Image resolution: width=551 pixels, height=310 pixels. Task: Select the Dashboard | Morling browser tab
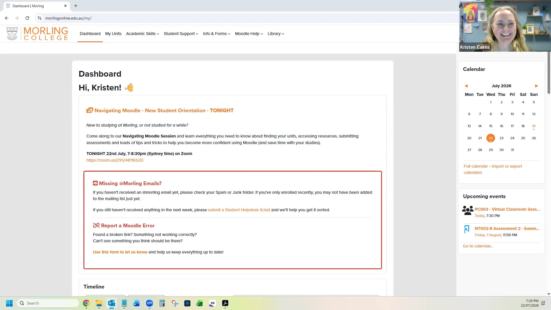click(x=36, y=6)
